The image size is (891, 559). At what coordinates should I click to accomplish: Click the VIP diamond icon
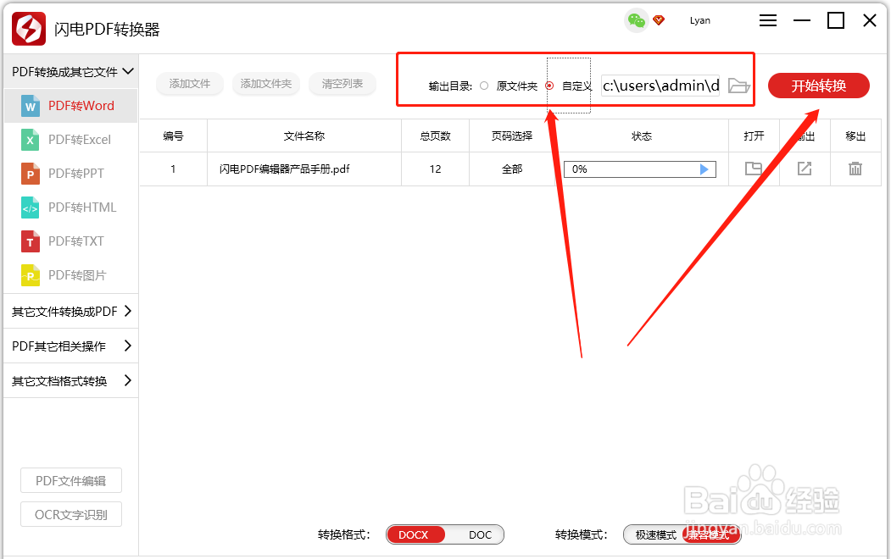coord(659,20)
